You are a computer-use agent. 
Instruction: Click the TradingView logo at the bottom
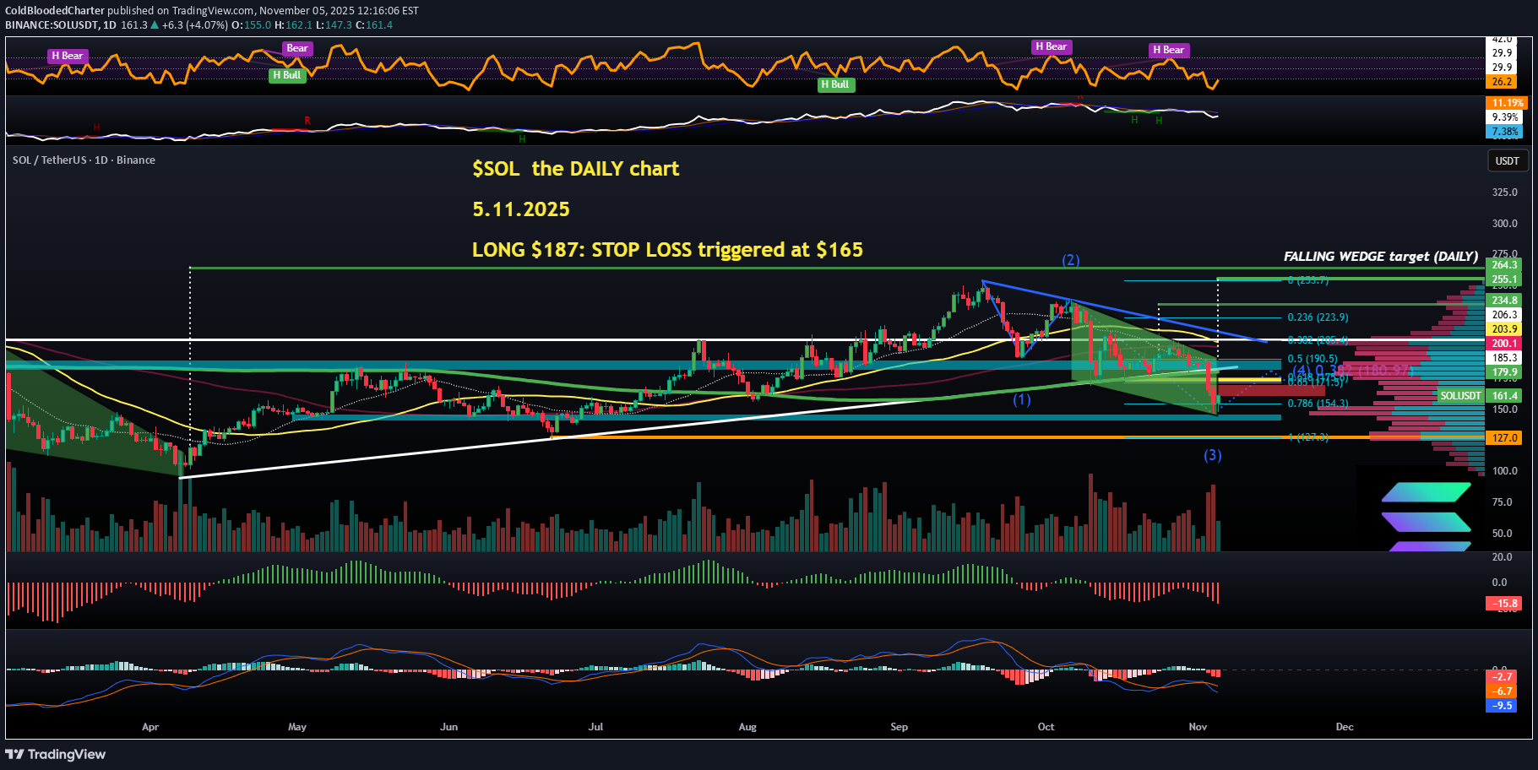(56, 754)
